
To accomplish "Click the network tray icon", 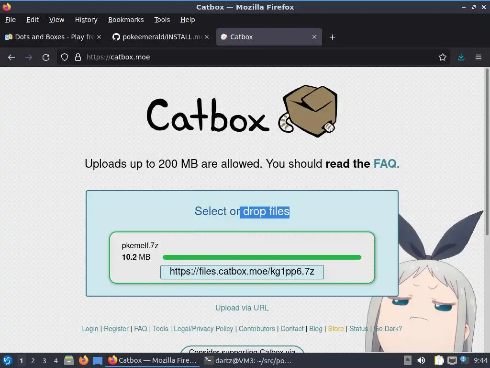I will click(452, 360).
